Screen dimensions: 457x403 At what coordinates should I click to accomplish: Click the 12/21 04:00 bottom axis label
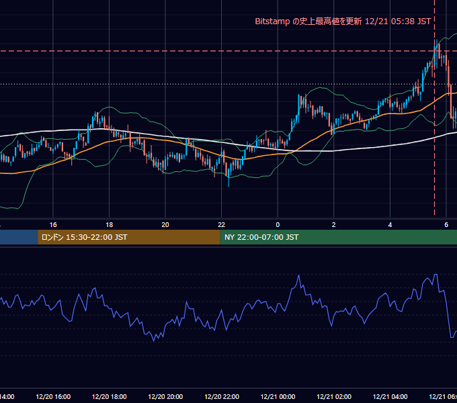tap(390, 396)
